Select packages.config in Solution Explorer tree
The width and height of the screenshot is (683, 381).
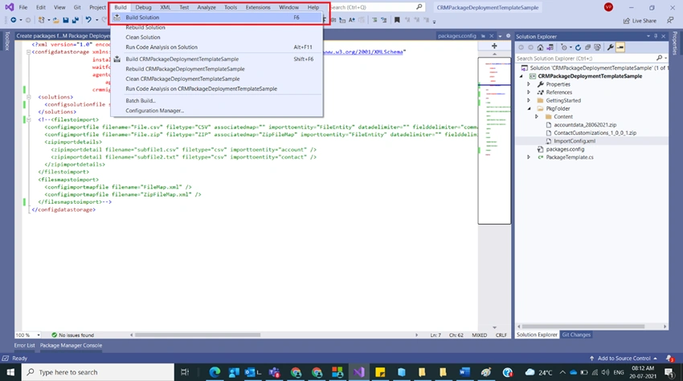click(565, 149)
